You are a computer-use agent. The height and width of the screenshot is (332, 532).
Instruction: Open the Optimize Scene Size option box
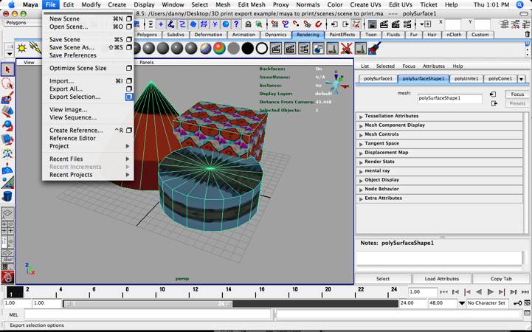tap(129, 68)
